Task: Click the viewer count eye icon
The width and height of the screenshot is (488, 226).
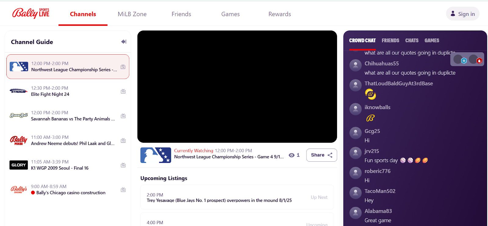Action: (x=292, y=155)
